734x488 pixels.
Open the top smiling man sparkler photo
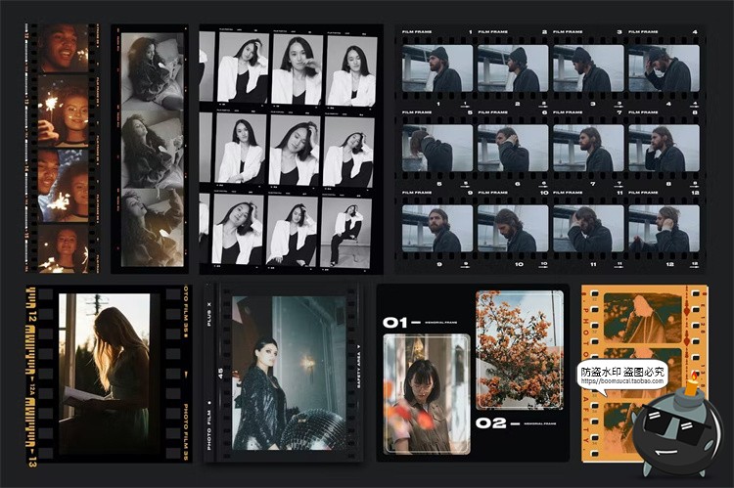[x=64, y=48]
